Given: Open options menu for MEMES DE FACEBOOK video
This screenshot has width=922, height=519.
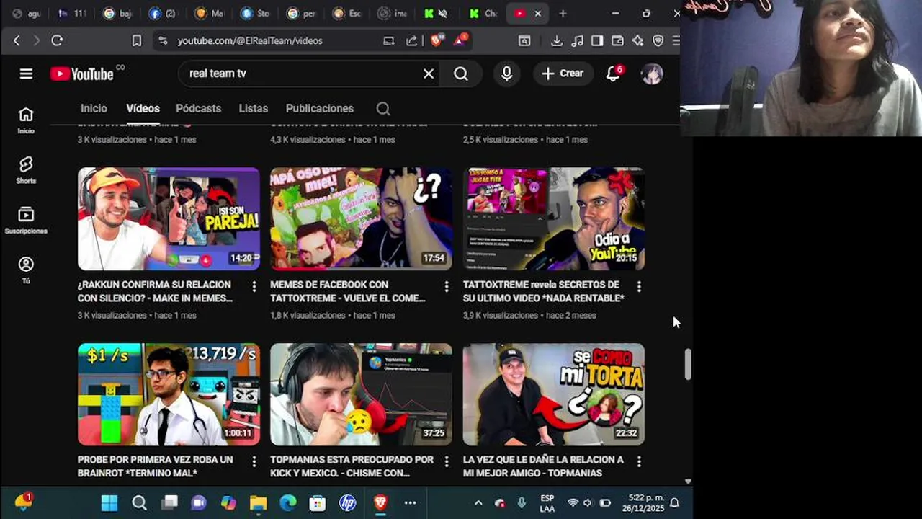Looking at the screenshot, I should [447, 287].
